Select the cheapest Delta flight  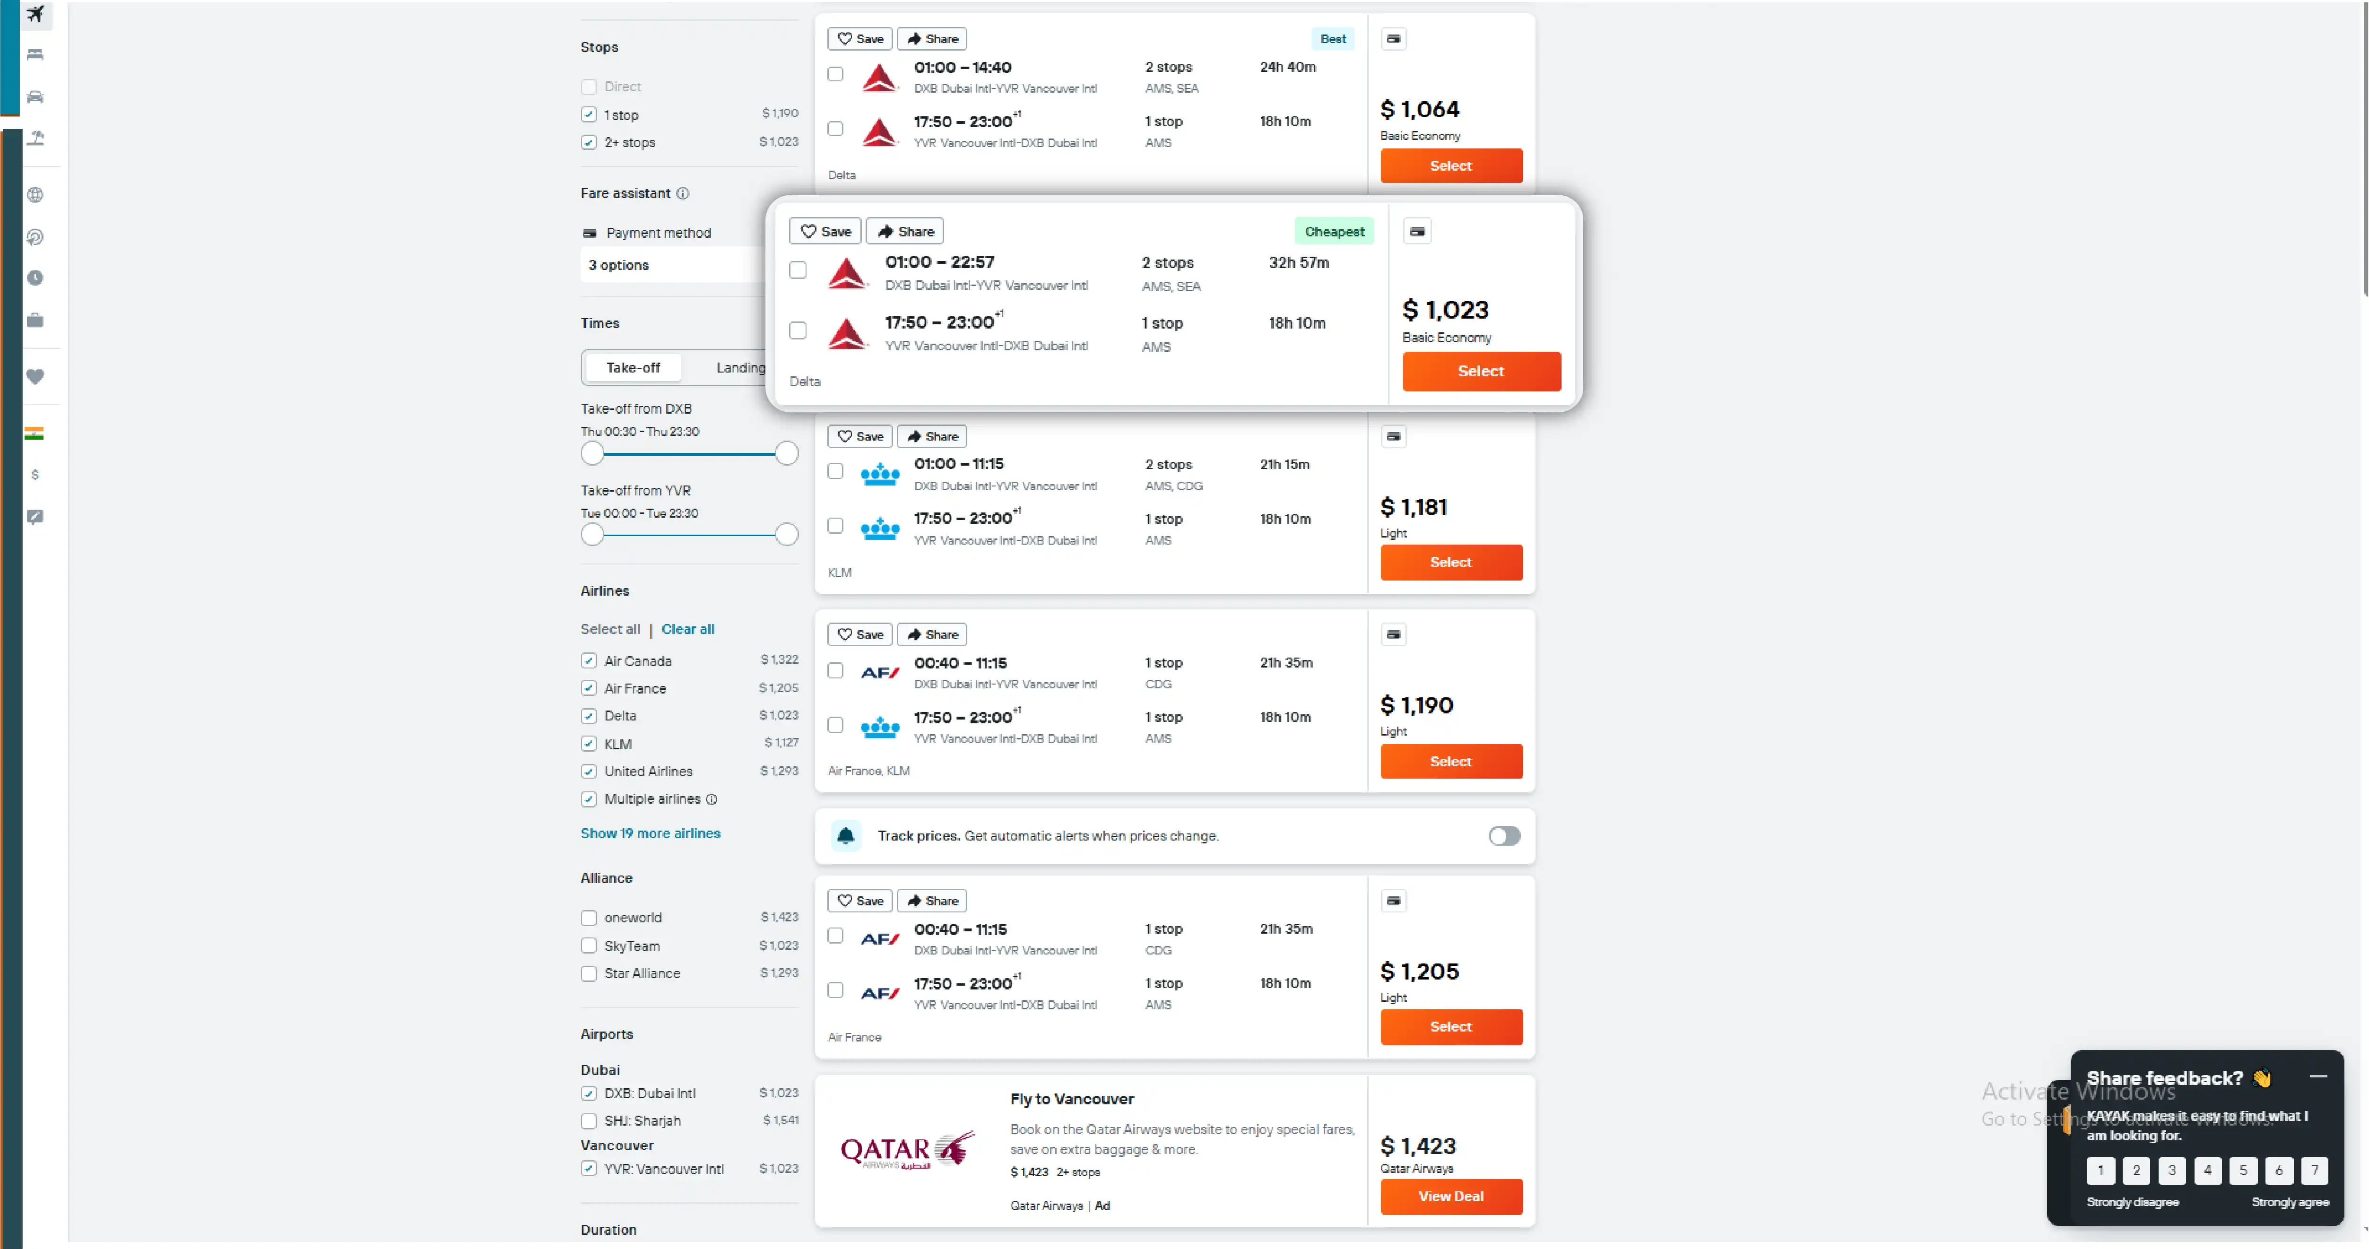pyautogui.click(x=1481, y=371)
